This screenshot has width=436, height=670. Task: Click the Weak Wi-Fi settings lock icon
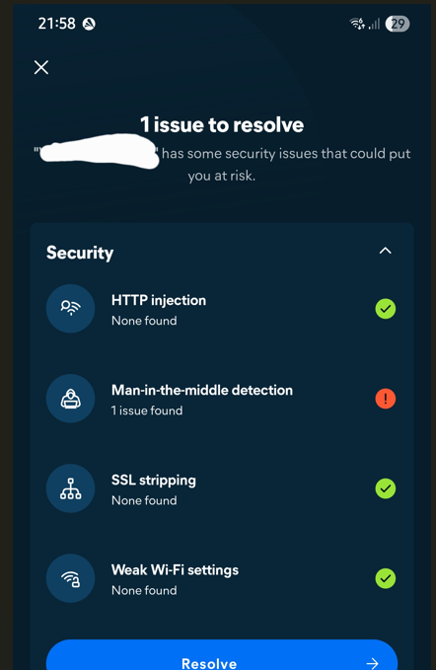[x=70, y=578]
